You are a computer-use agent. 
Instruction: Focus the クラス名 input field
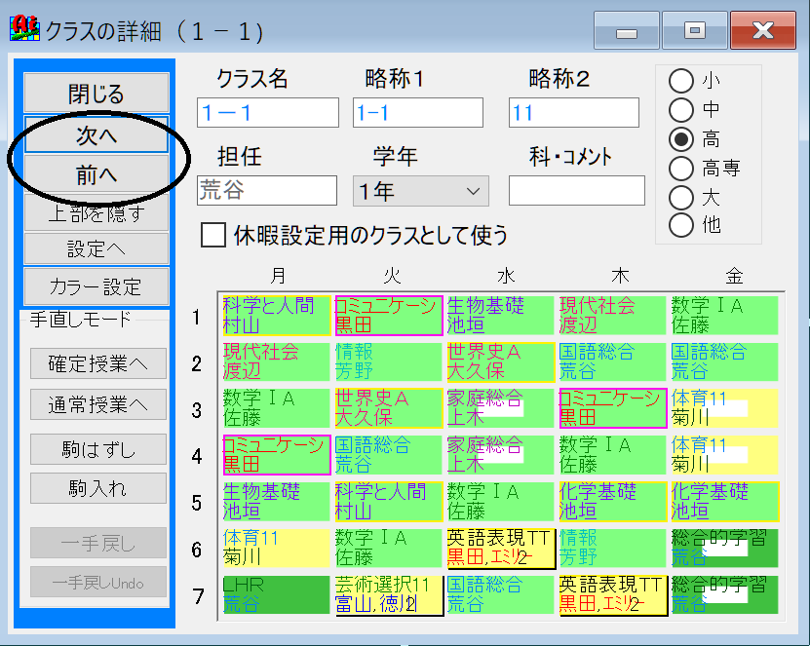click(268, 112)
